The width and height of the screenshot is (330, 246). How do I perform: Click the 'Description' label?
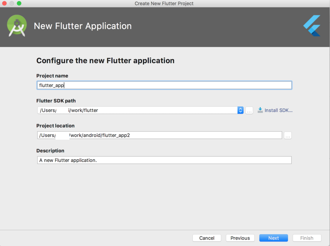coord(50,151)
